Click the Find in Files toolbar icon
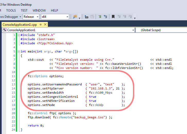This screenshot has height=134, width=187. click(75, 17)
